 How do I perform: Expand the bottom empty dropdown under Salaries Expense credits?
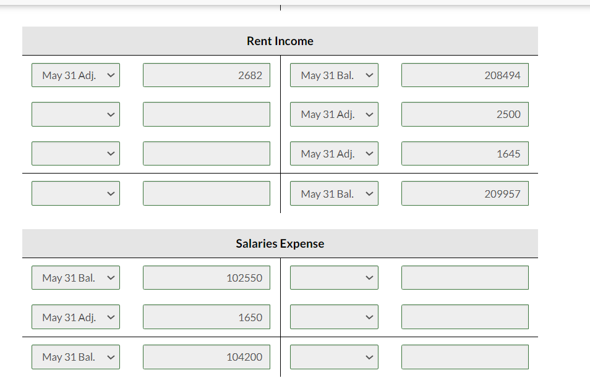(x=334, y=356)
